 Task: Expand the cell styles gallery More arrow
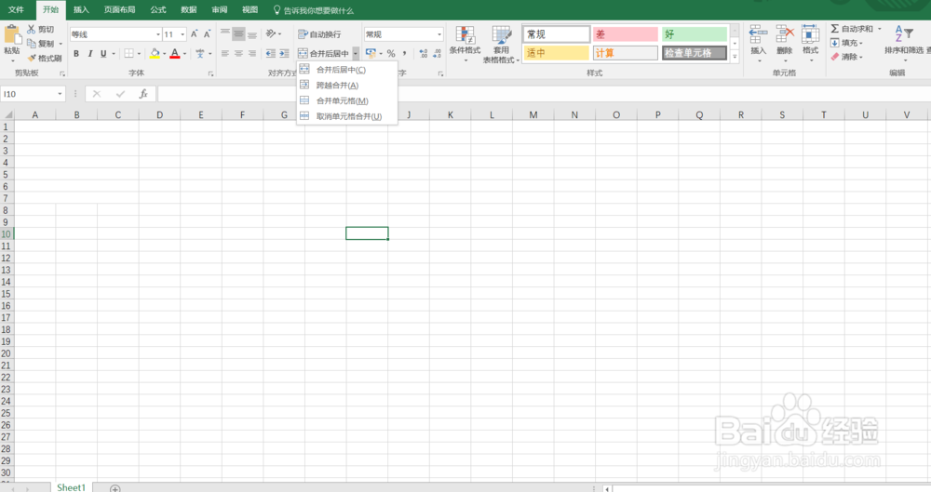coord(735,57)
